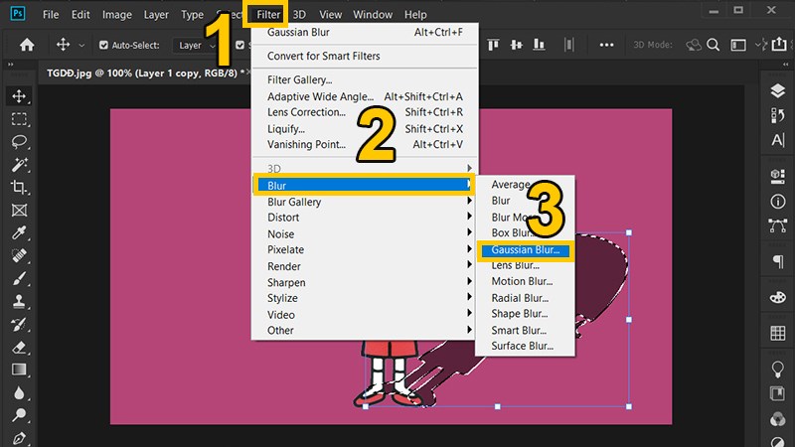Select the Magic Wand tool

coord(18,164)
